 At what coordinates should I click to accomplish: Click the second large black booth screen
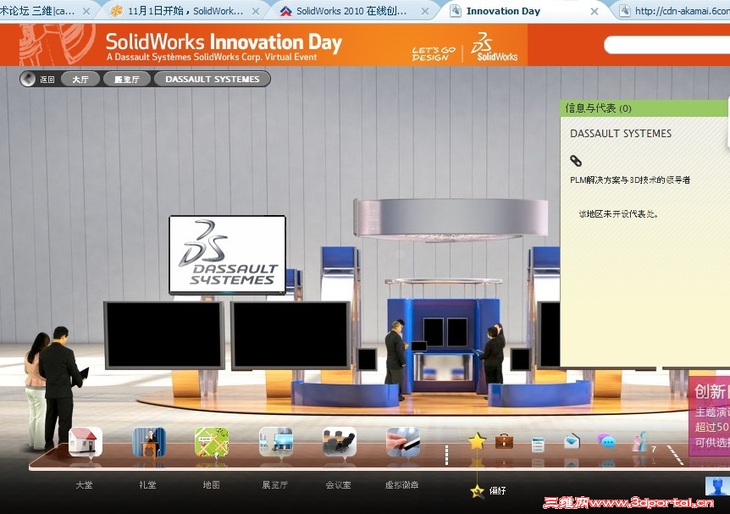point(291,335)
